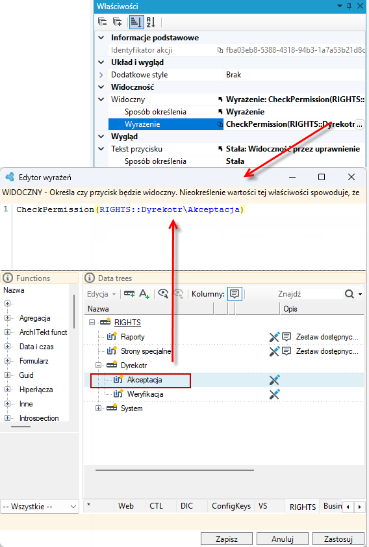Expand all property groups in Właściwości toolbar
The image size is (369, 547).
point(118,22)
